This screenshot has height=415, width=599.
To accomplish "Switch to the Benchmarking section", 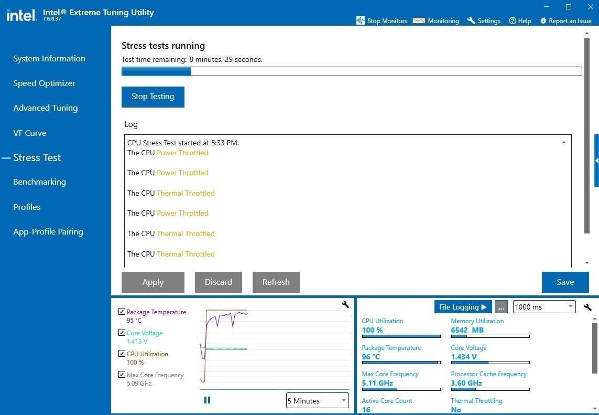I will (40, 182).
